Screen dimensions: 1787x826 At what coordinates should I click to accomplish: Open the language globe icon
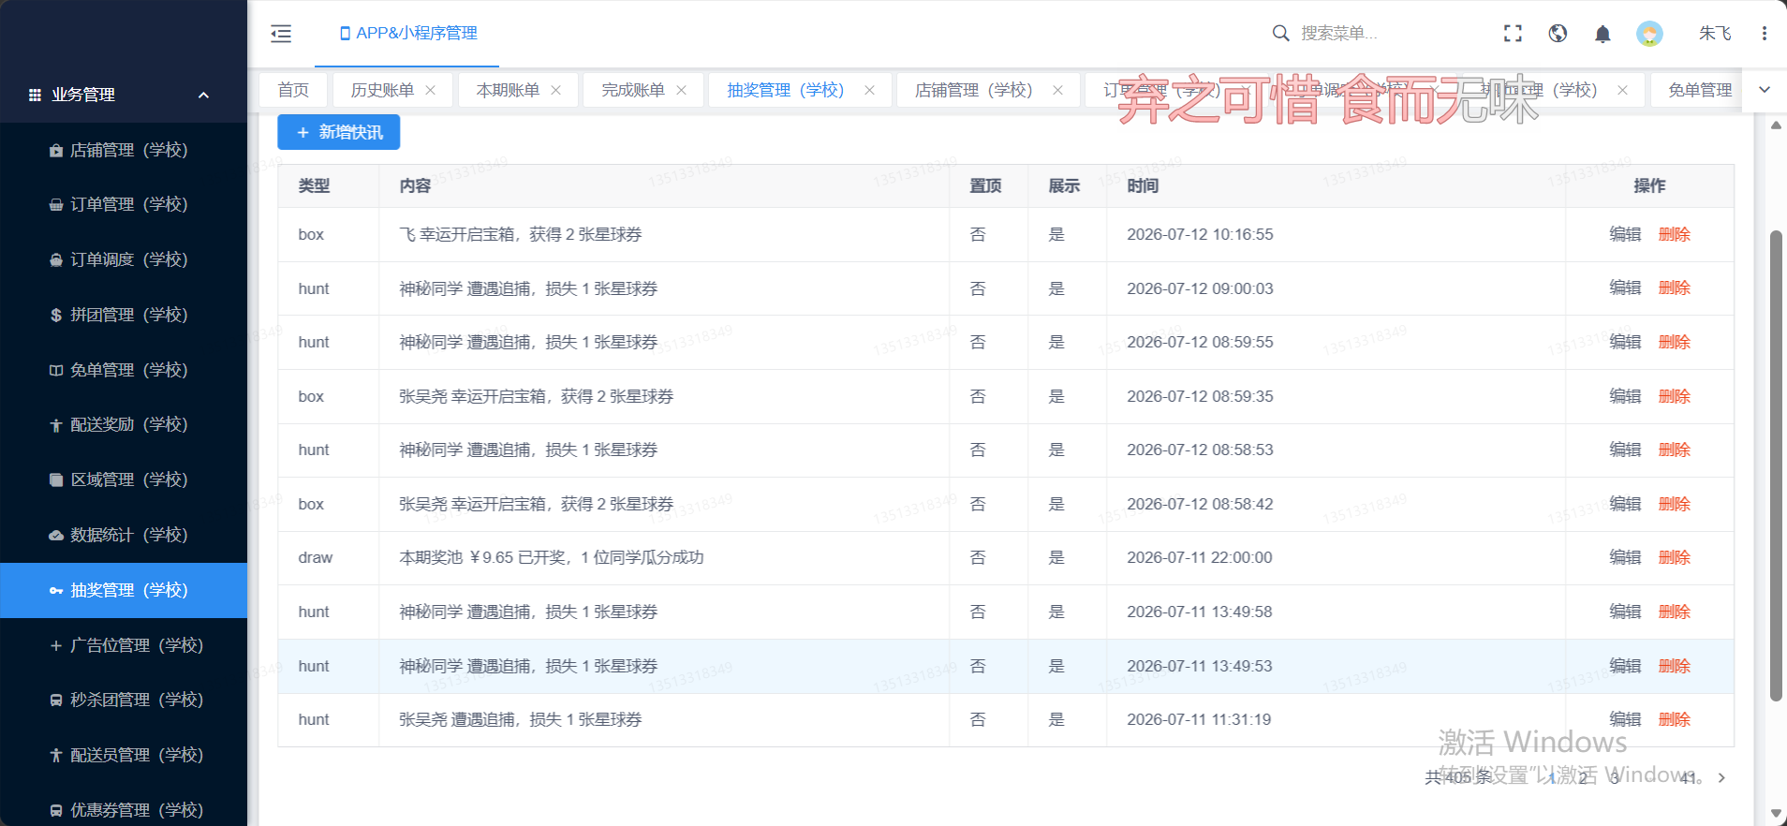1558,34
